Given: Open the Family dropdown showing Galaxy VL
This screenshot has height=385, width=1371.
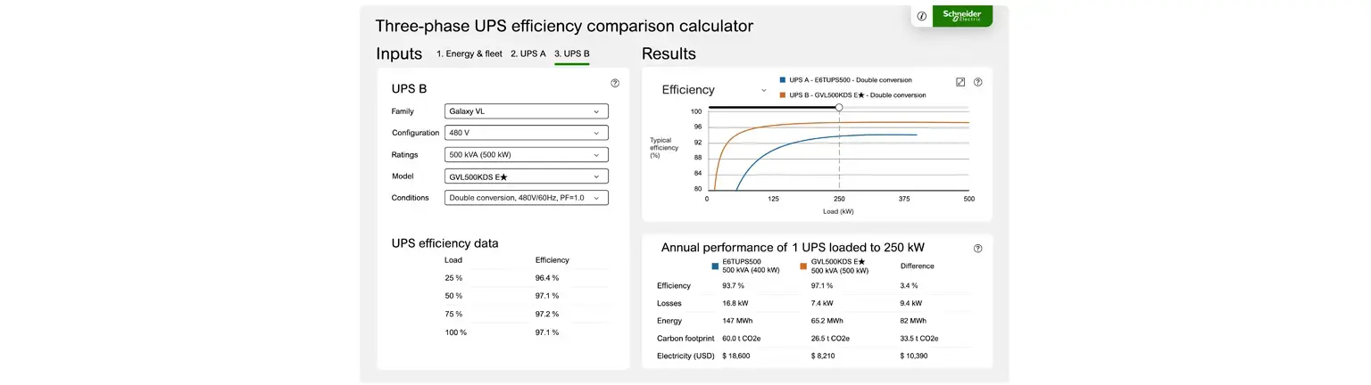Looking at the screenshot, I should click(527, 111).
